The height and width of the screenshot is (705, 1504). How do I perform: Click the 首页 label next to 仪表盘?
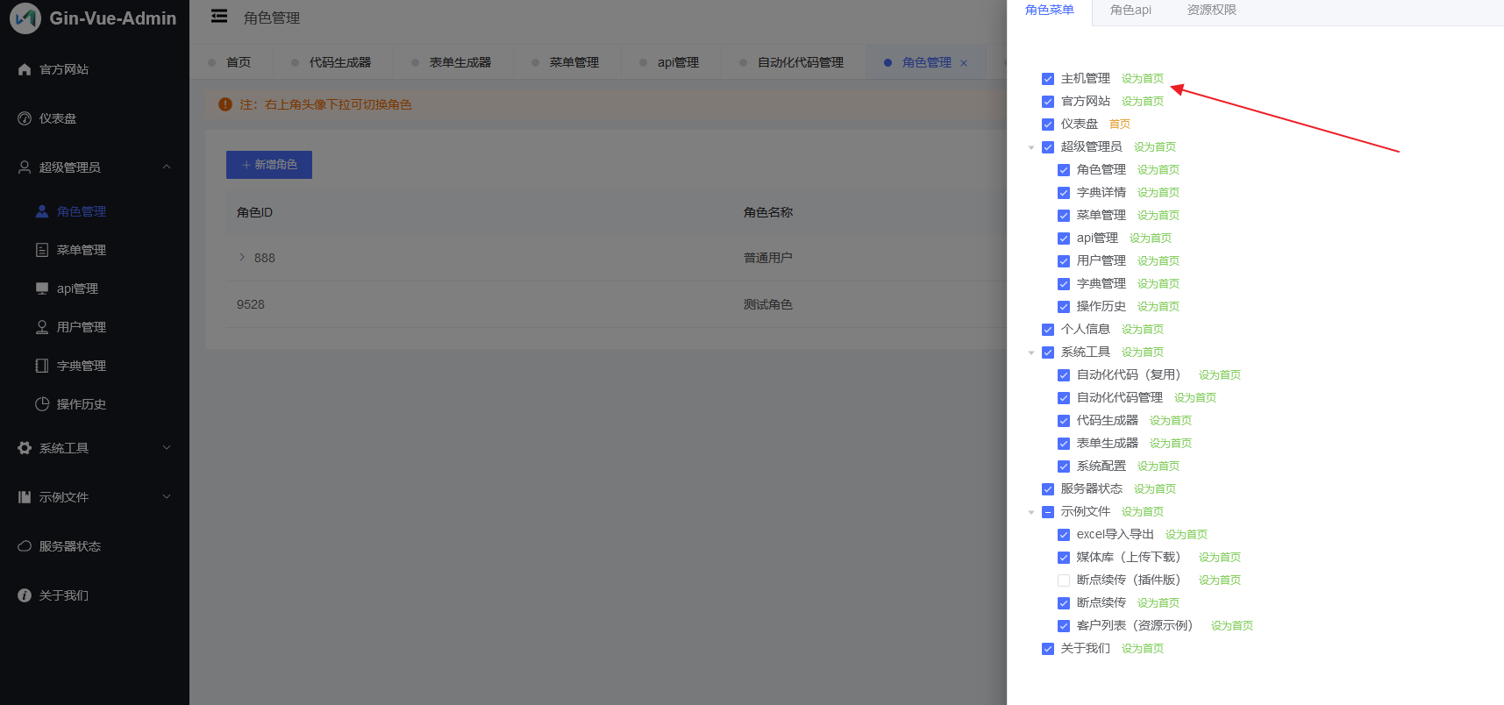pos(1120,125)
